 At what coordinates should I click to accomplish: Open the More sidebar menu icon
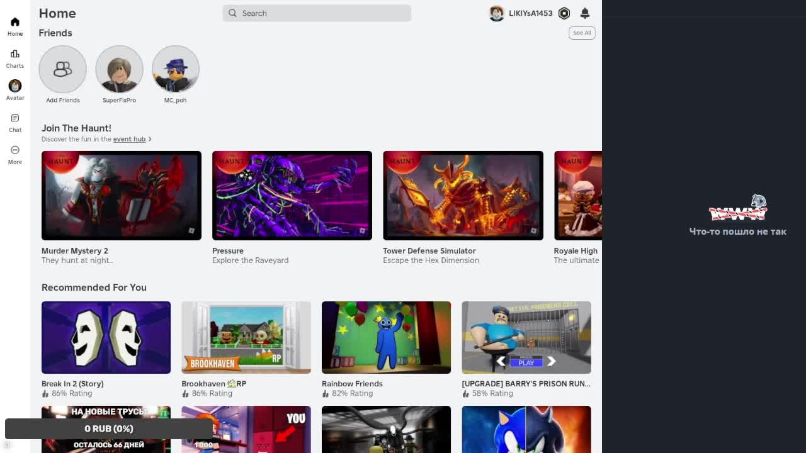pyautogui.click(x=15, y=150)
